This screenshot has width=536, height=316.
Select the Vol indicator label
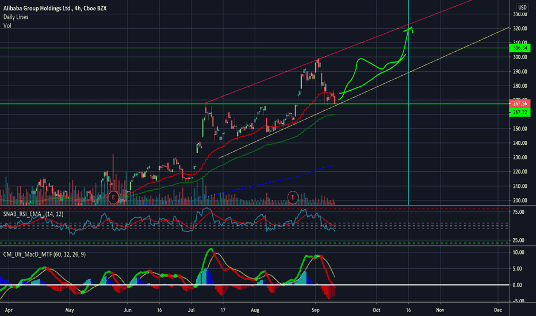pyautogui.click(x=7, y=26)
